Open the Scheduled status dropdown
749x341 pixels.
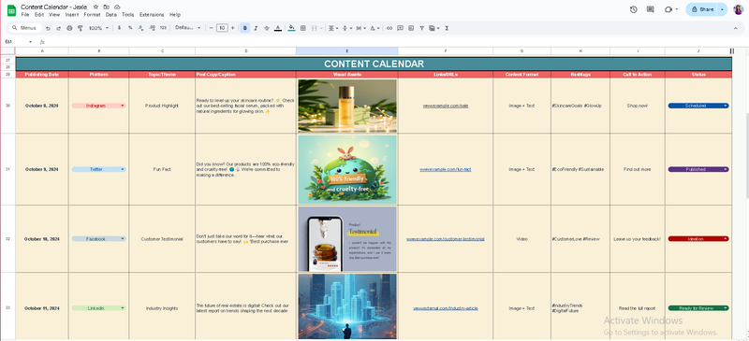(x=726, y=106)
